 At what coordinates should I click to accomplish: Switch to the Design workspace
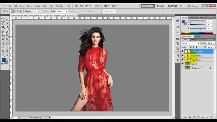(x=161, y=6)
